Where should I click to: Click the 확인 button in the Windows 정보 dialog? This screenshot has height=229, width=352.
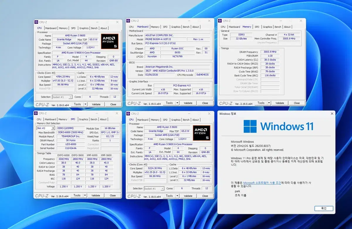pos(324,208)
